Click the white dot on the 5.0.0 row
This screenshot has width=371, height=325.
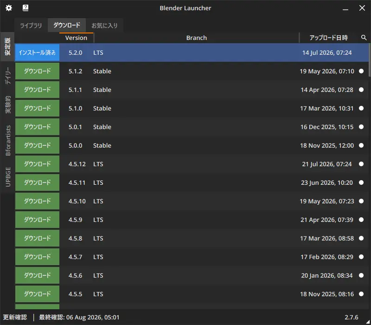[361, 145]
